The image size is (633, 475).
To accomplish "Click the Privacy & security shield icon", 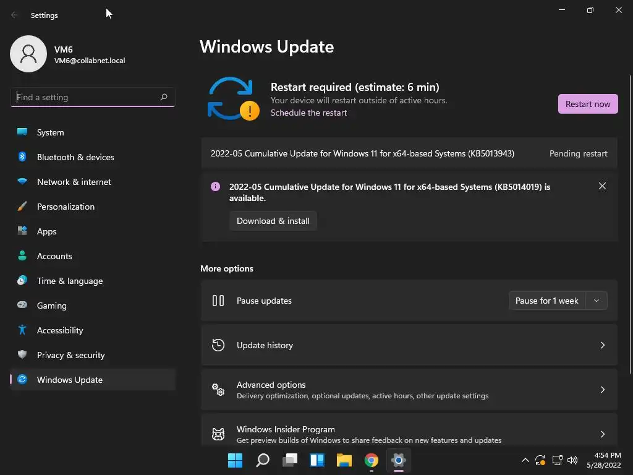I will click(22, 354).
